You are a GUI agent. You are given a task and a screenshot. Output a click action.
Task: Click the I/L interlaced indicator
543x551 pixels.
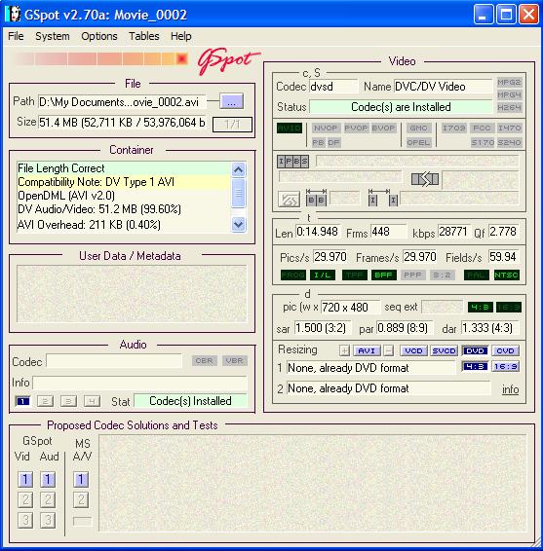coord(323,275)
